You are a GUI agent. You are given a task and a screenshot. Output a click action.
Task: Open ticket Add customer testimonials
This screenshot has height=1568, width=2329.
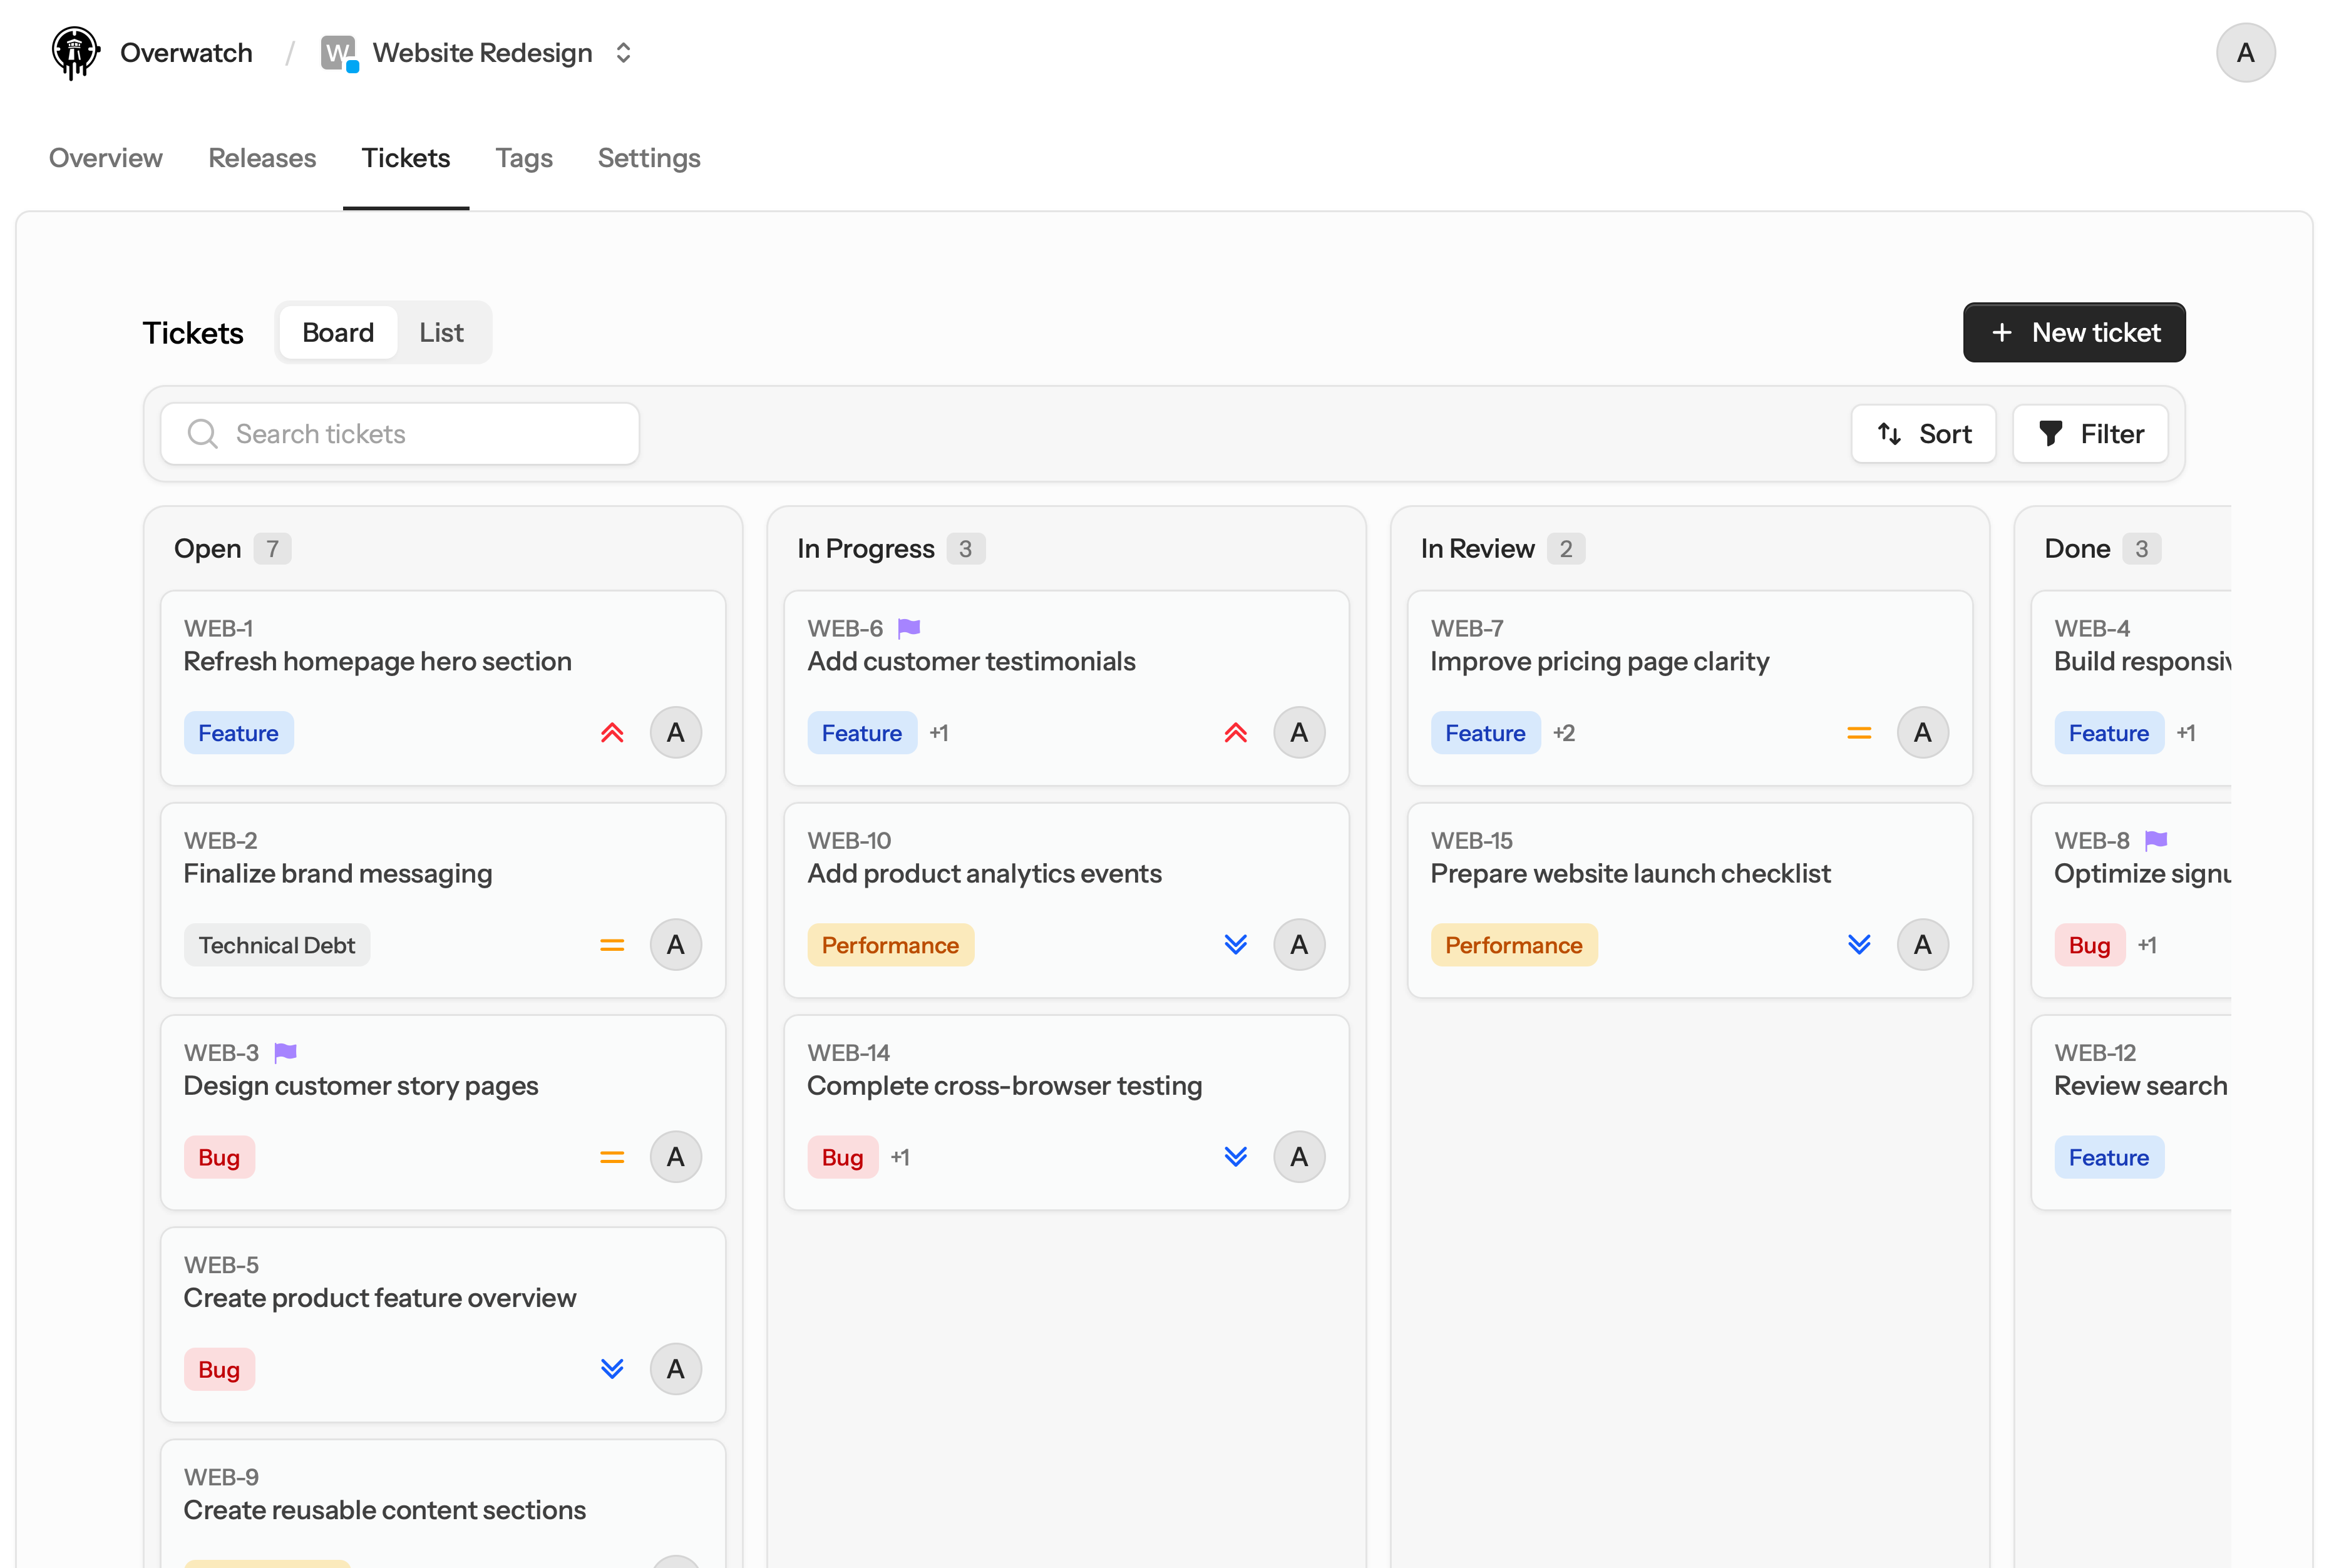click(x=971, y=662)
